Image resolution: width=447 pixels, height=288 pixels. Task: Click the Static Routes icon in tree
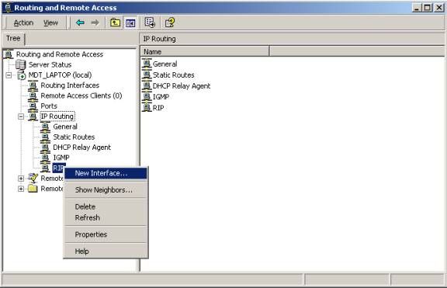45,137
